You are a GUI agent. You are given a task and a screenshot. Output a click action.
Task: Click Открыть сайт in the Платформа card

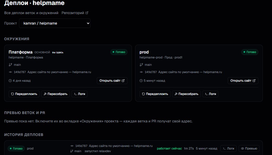(112, 81)
